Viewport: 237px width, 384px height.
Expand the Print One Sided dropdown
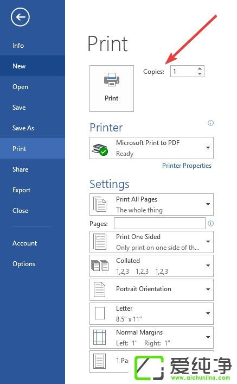coord(152,242)
